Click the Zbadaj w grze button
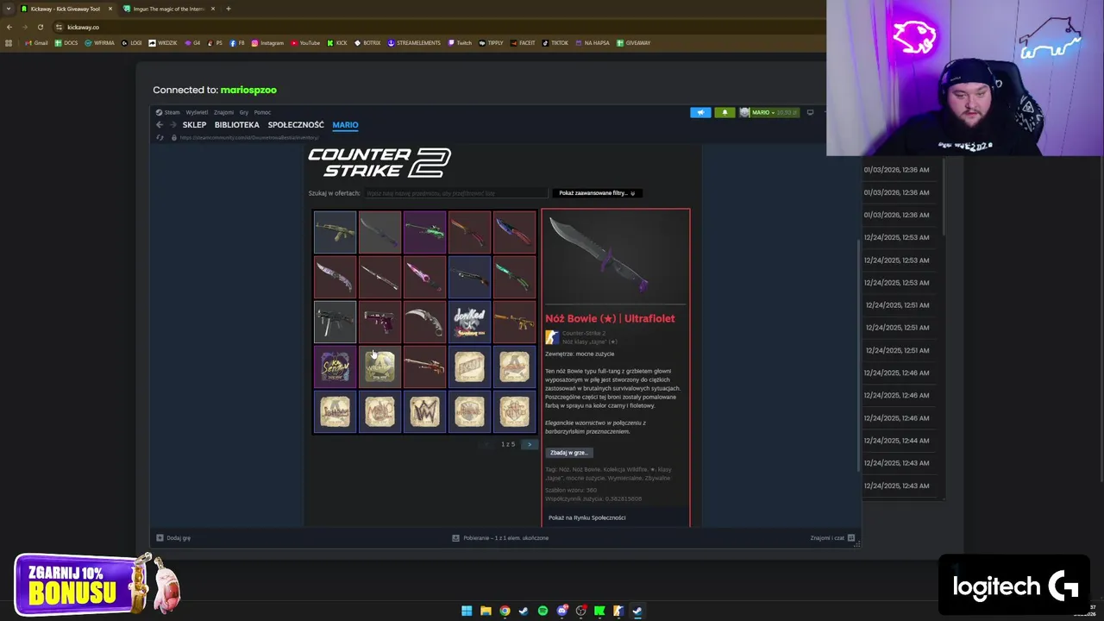This screenshot has height=621, width=1104. click(x=568, y=452)
